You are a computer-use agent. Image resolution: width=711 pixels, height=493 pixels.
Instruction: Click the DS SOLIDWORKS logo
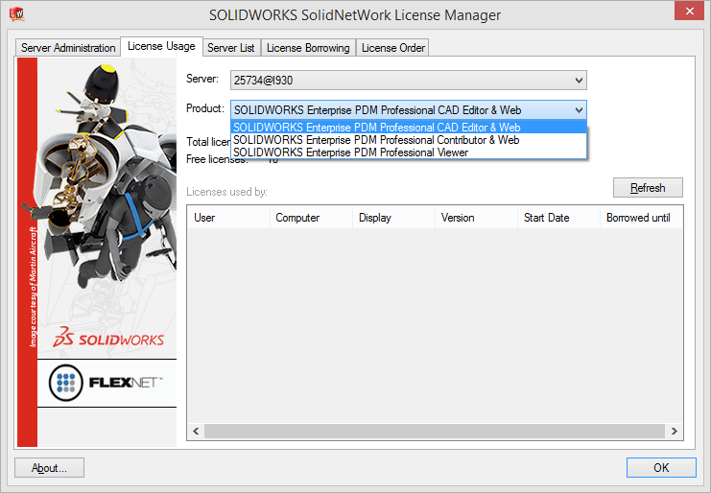point(108,338)
